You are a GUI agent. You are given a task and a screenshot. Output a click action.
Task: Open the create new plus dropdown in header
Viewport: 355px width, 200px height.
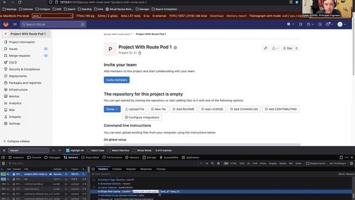point(291,24)
